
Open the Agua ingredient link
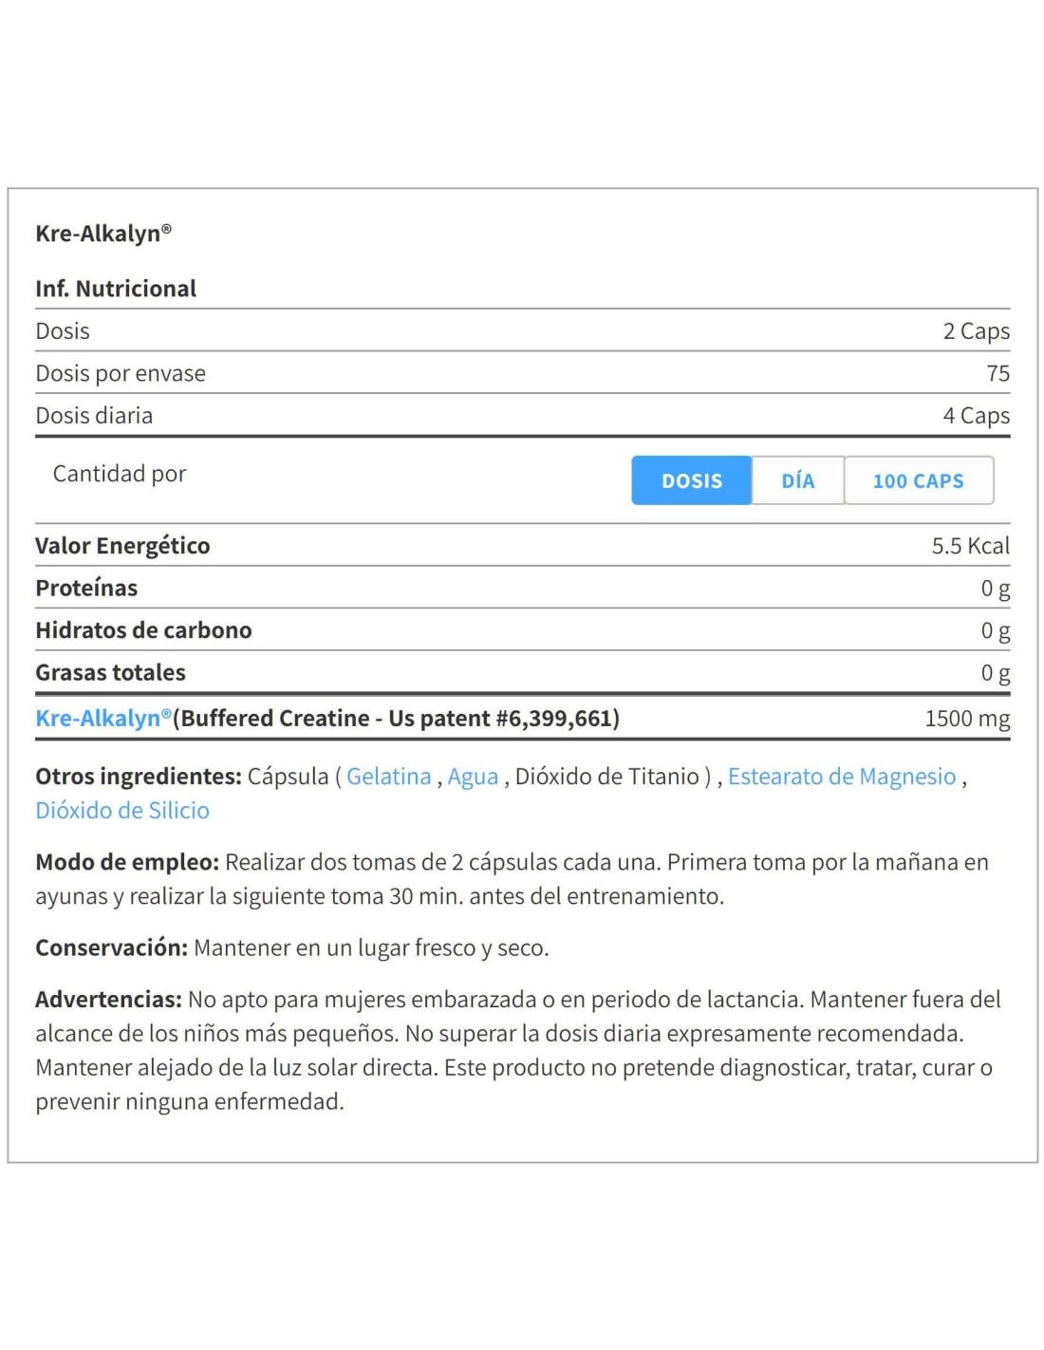click(473, 777)
